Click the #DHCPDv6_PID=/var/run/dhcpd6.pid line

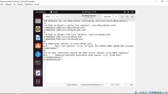coord(64,39)
